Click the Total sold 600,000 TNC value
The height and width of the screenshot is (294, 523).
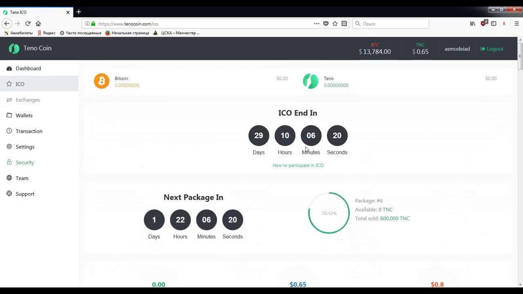click(395, 218)
